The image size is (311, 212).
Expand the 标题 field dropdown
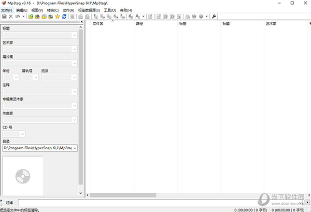pos(75,35)
